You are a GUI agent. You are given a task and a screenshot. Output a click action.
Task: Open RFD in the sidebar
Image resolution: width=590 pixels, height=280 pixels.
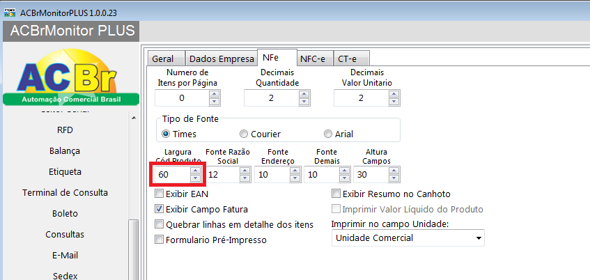(65, 130)
